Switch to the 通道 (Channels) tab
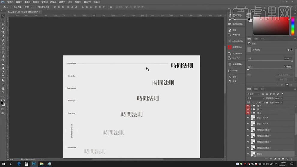 (x=256, y=89)
